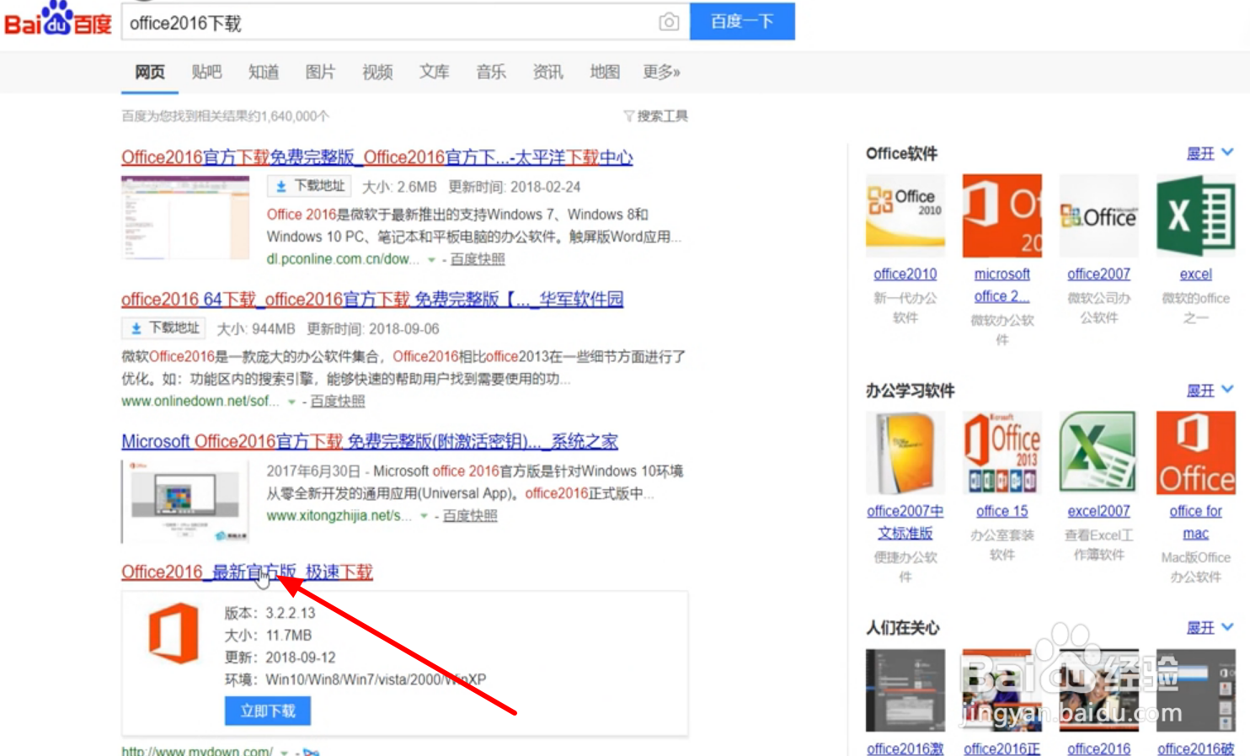Click the 系统之家 result thumbnail

[185, 501]
